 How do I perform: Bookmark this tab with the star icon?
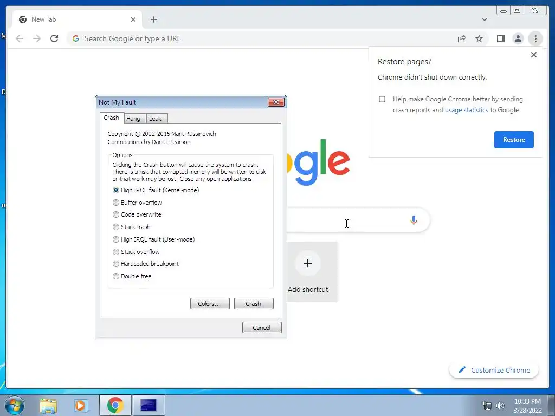(x=479, y=38)
